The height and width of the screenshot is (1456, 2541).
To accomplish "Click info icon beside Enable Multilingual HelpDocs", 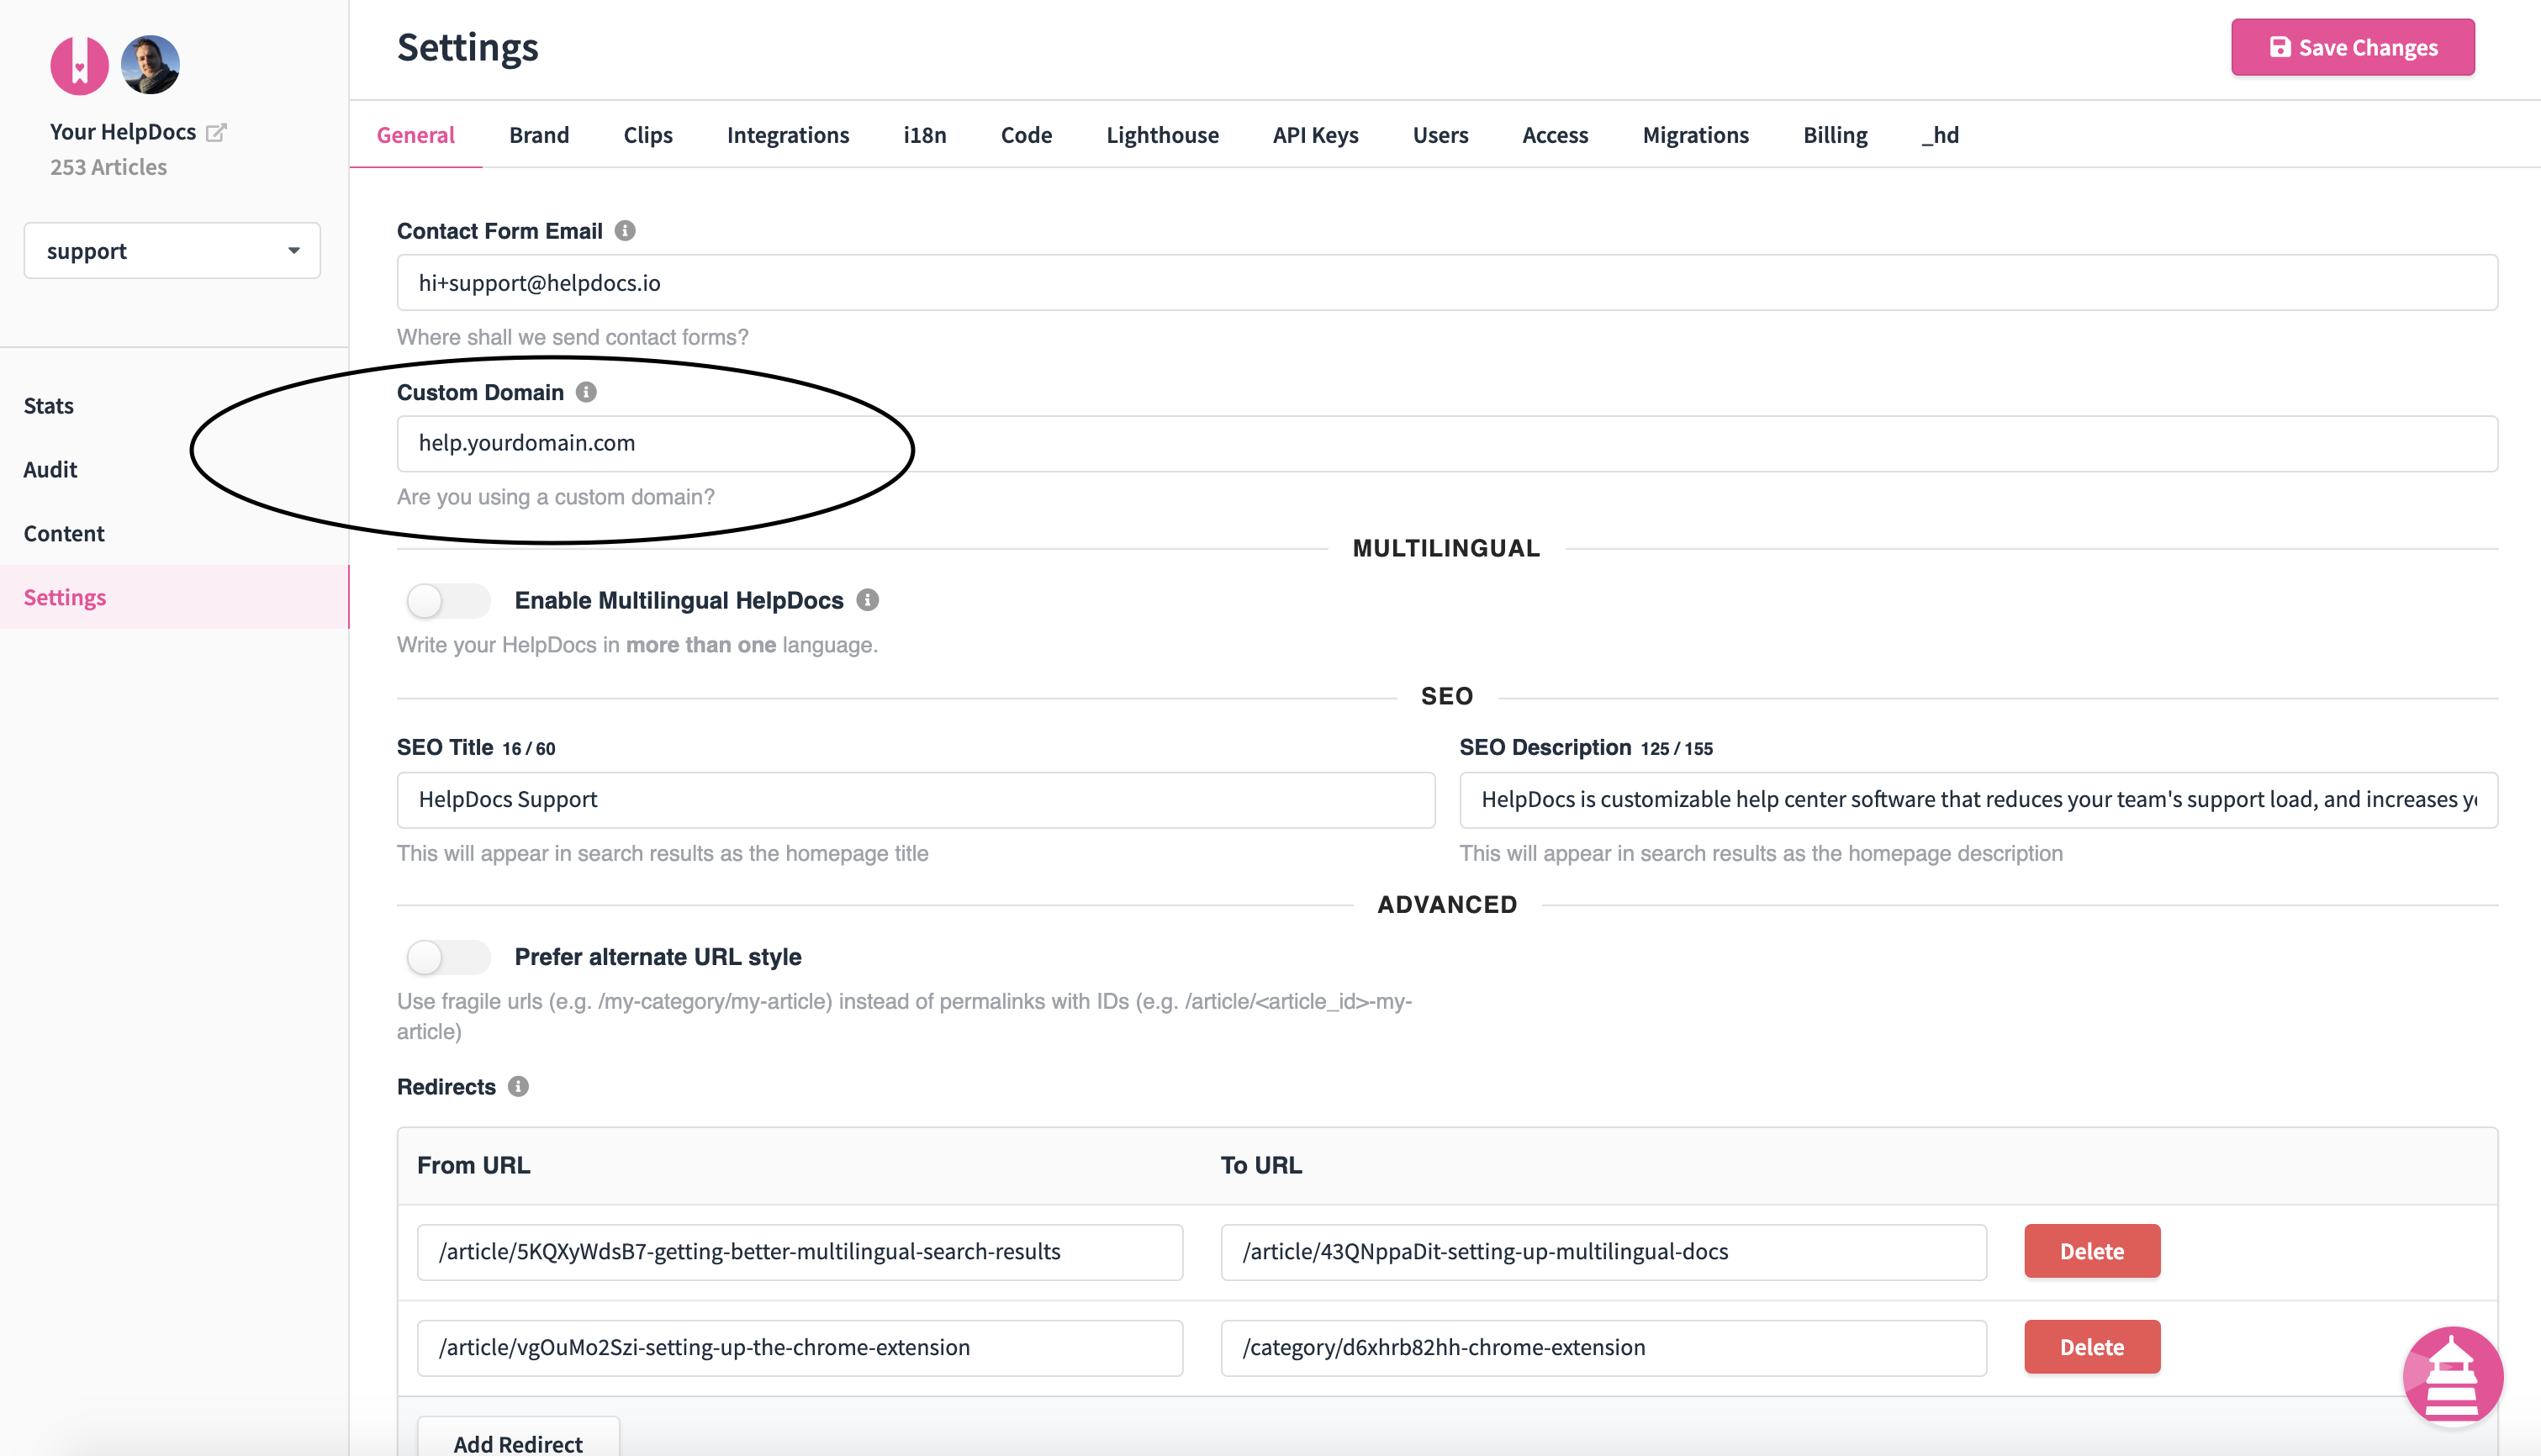I will point(867,600).
